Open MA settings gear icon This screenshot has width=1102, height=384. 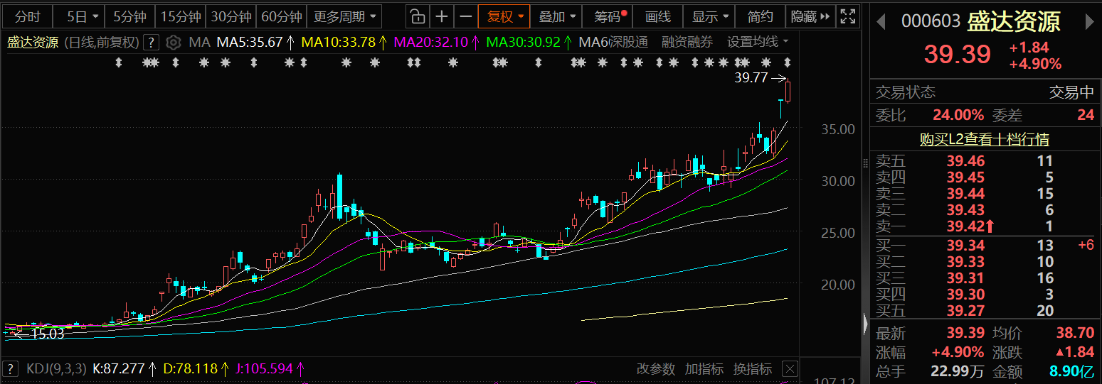click(173, 43)
